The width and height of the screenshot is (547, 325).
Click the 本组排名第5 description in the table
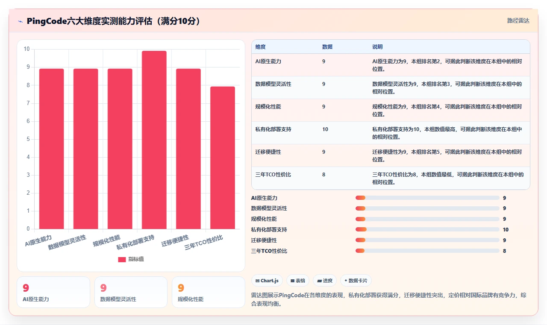tap(447, 155)
